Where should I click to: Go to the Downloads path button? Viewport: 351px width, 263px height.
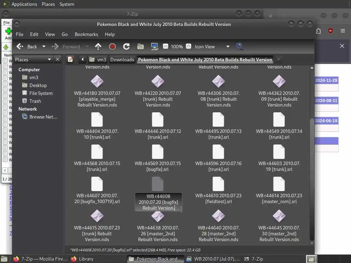[x=122, y=60]
